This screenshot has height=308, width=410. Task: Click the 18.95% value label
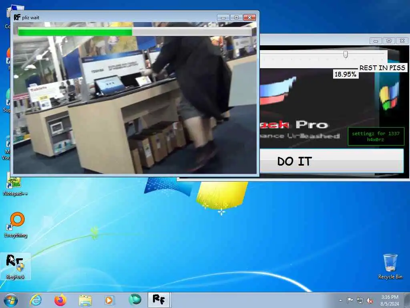click(x=346, y=74)
